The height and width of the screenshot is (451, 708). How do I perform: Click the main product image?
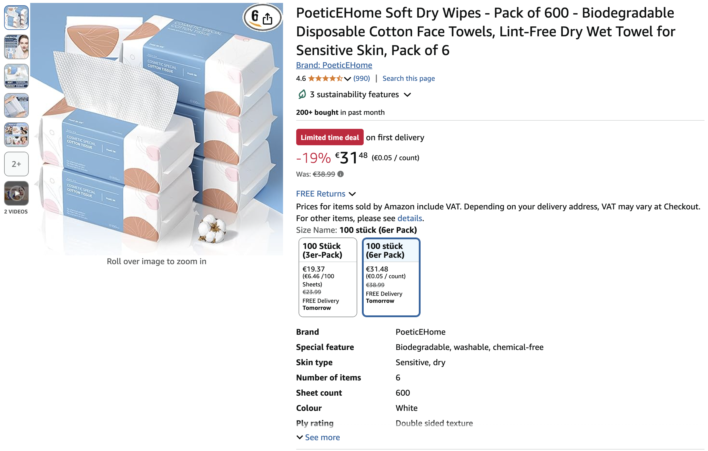click(x=157, y=129)
